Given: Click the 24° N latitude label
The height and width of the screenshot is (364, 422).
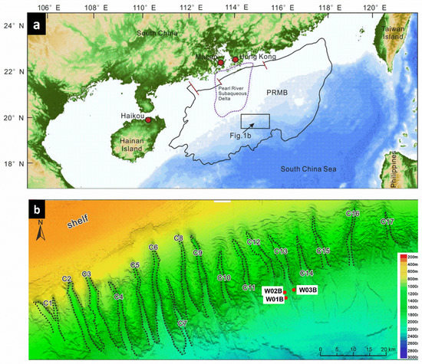Looking at the screenshot, I should 14,26.
